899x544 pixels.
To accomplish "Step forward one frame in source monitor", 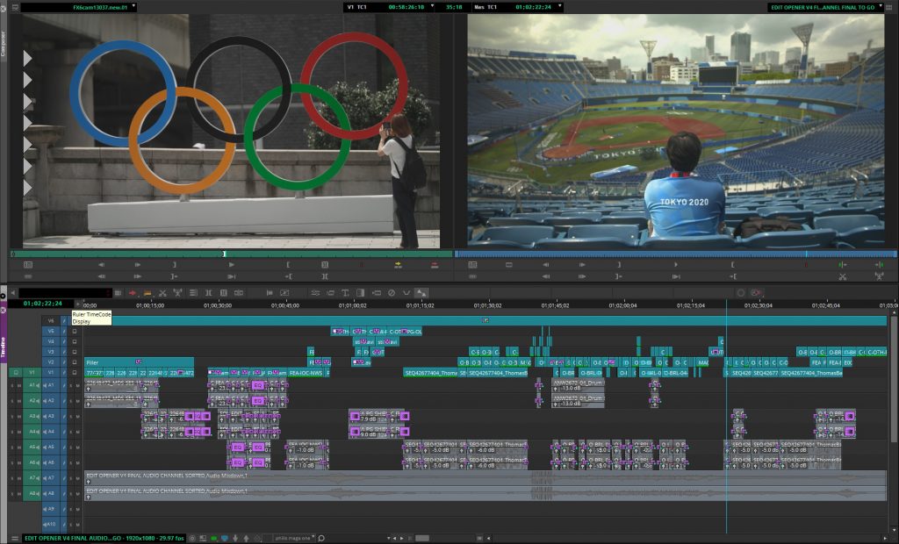I will [138, 265].
